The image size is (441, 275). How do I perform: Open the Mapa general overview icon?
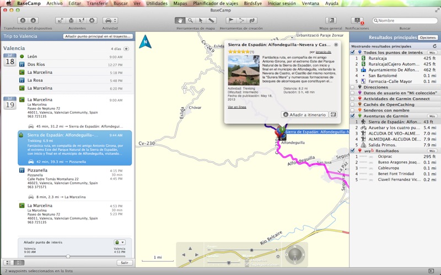point(331,20)
